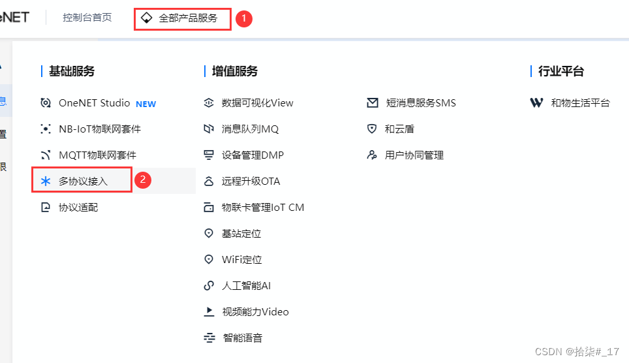
Task: Click the W logo for 和物生活平台
Action: click(x=536, y=103)
